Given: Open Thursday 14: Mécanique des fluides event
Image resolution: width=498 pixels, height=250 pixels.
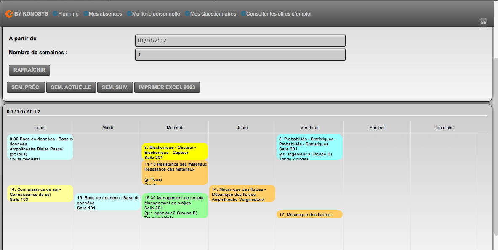Looking at the screenshot, I should point(242,193).
